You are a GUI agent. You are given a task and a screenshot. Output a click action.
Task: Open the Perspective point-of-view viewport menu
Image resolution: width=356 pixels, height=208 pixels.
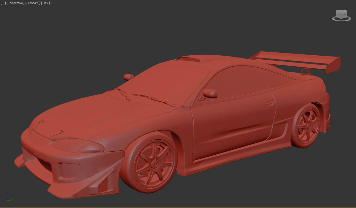point(15,3)
